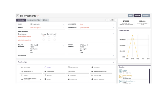
Task: Open the Bugs relationship
Action: (54, 79)
